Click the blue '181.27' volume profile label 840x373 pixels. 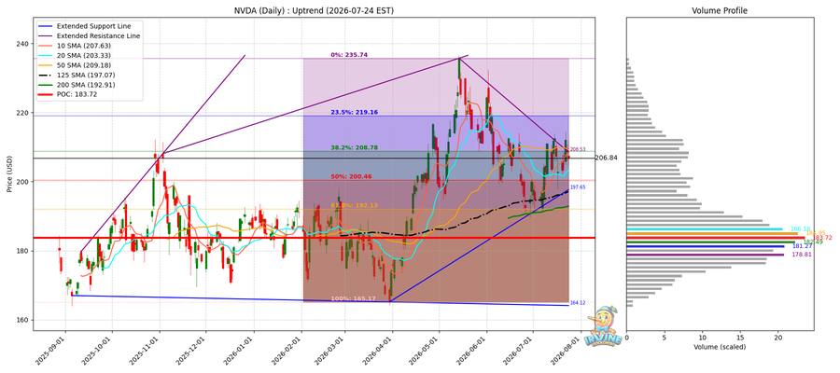pos(803,246)
